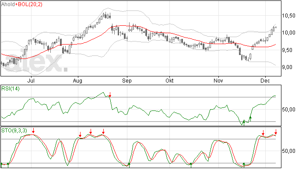Click the STO(9,3,3) stochastic label

click(14, 131)
